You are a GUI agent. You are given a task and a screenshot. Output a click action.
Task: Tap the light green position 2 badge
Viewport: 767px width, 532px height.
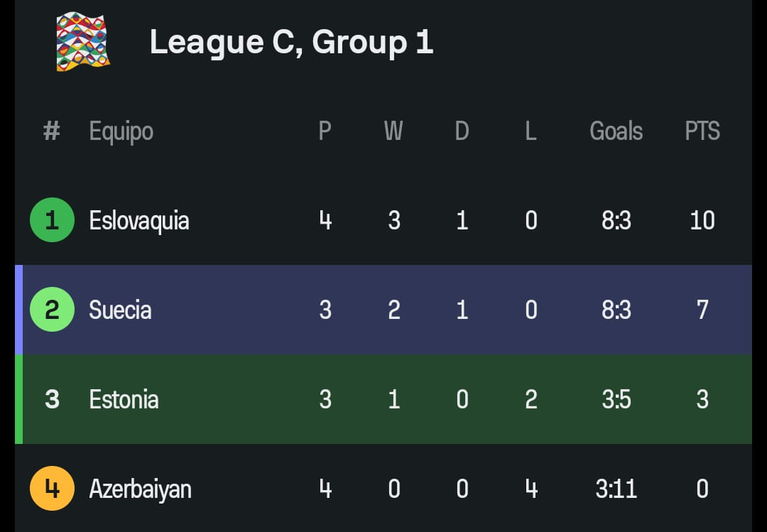[x=52, y=310]
